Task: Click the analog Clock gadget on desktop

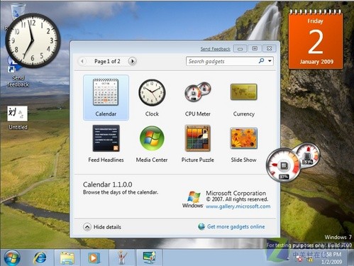Action: click(x=33, y=40)
